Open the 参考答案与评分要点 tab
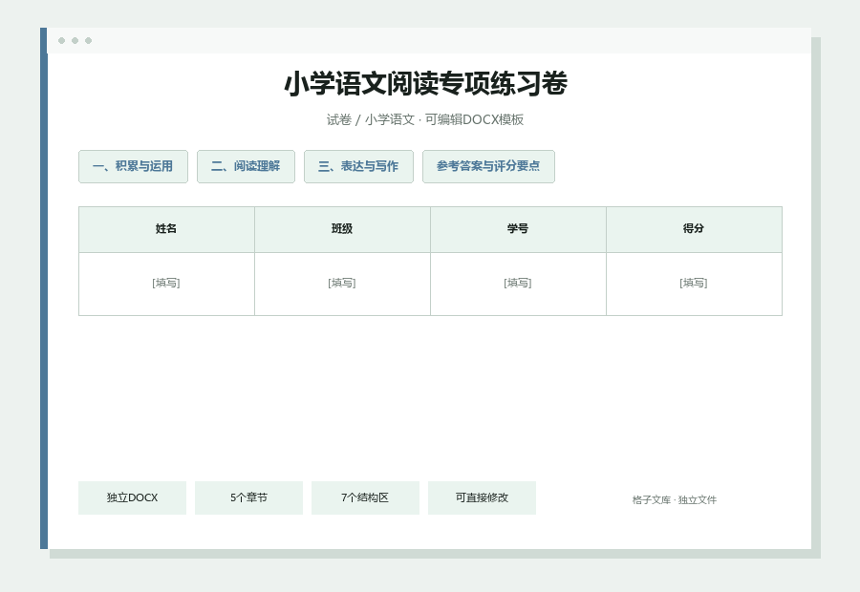Image resolution: width=860 pixels, height=592 pixels. [x=488, y=167]
